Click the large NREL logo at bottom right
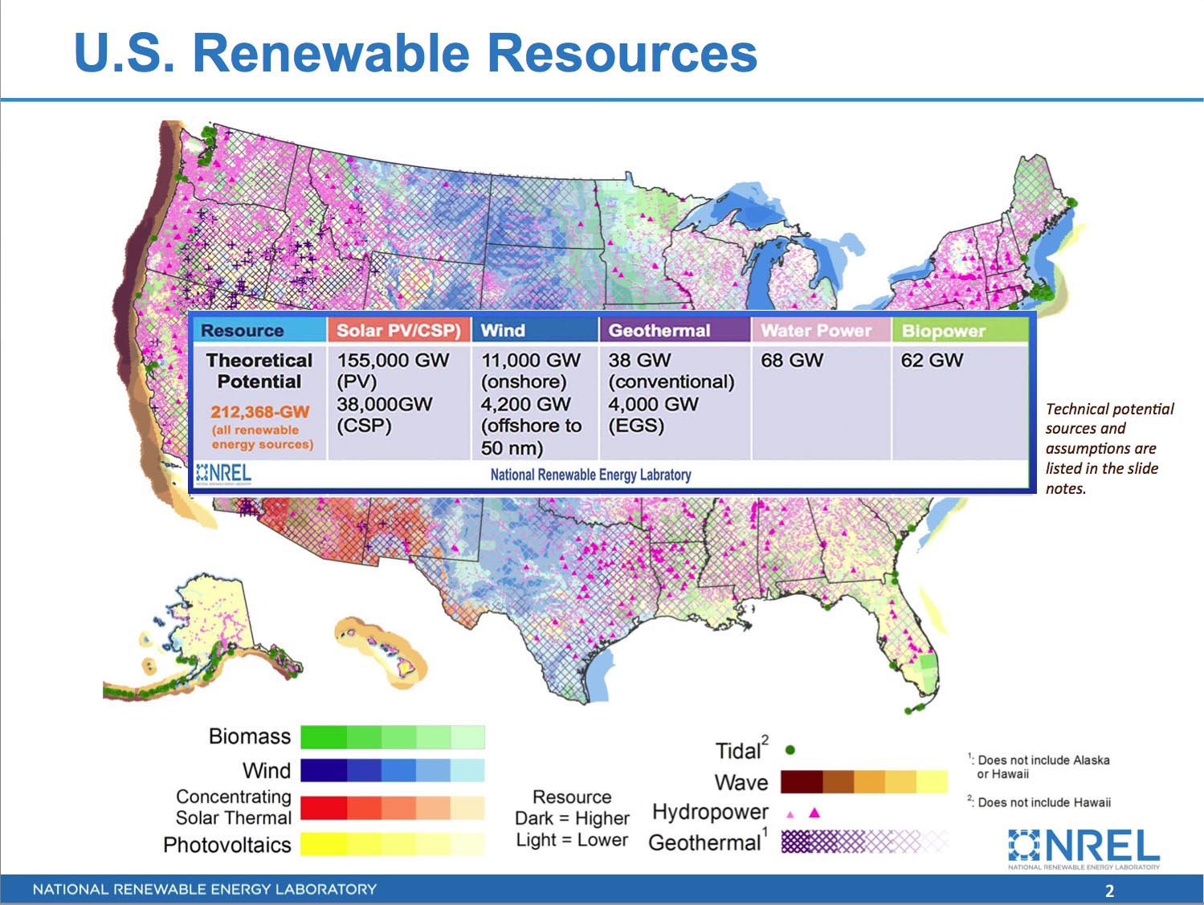This screenshot has width=1204, height=905. (x=1084, y=849)
